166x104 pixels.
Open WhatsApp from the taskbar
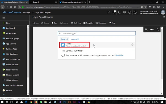(41, 102)
